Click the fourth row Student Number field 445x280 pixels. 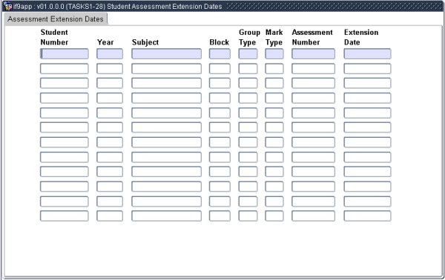pyautogui.click(x=64, y=98)
